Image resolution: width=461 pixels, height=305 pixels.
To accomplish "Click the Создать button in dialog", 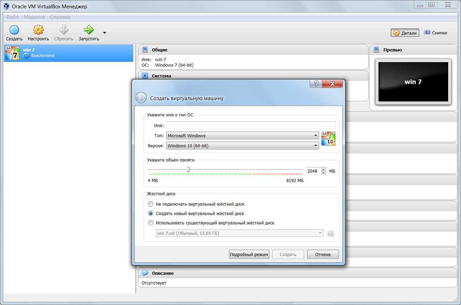I will 288,254.
